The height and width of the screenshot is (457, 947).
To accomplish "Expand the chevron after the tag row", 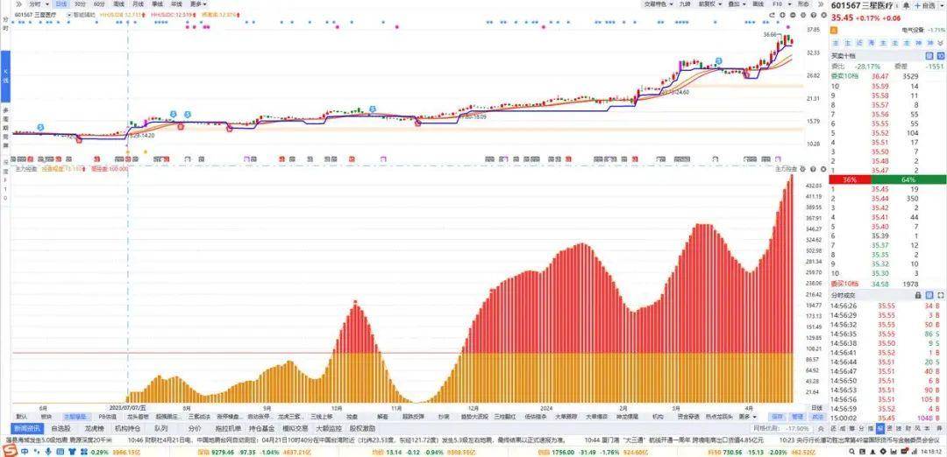I will click(x=938, y=44).
